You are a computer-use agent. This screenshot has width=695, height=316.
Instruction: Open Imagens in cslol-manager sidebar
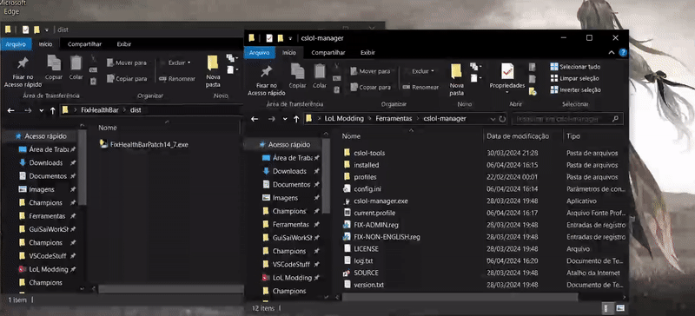(280, 198)
